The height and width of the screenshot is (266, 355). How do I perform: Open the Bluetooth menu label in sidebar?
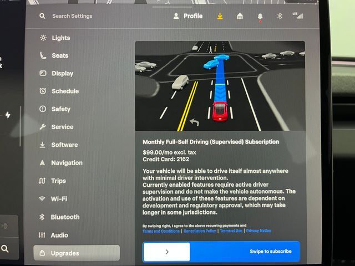pyautogui.click(x=65, y=217)
